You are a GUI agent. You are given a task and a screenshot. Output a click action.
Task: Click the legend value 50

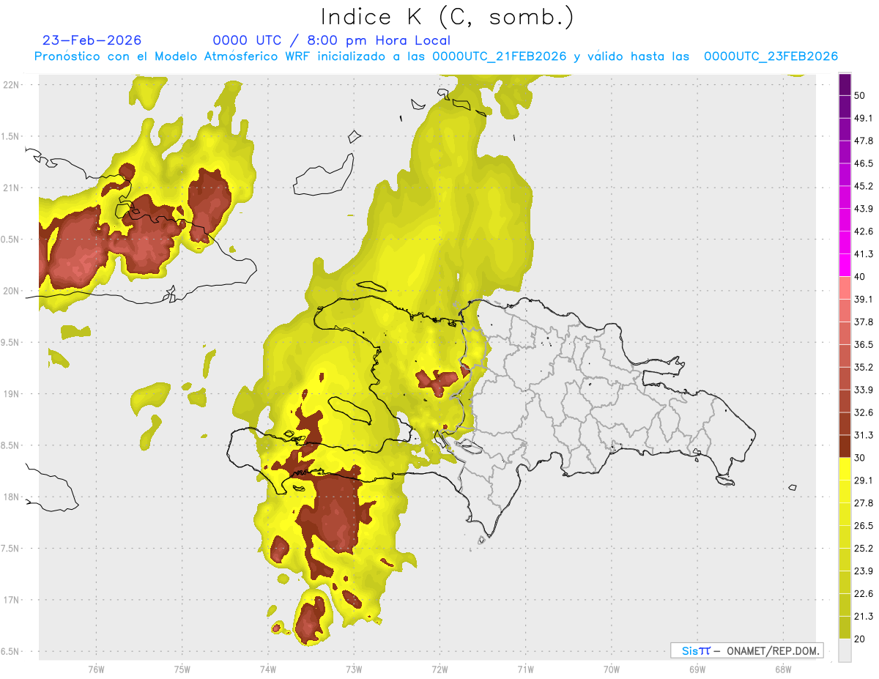coord(860,95)
